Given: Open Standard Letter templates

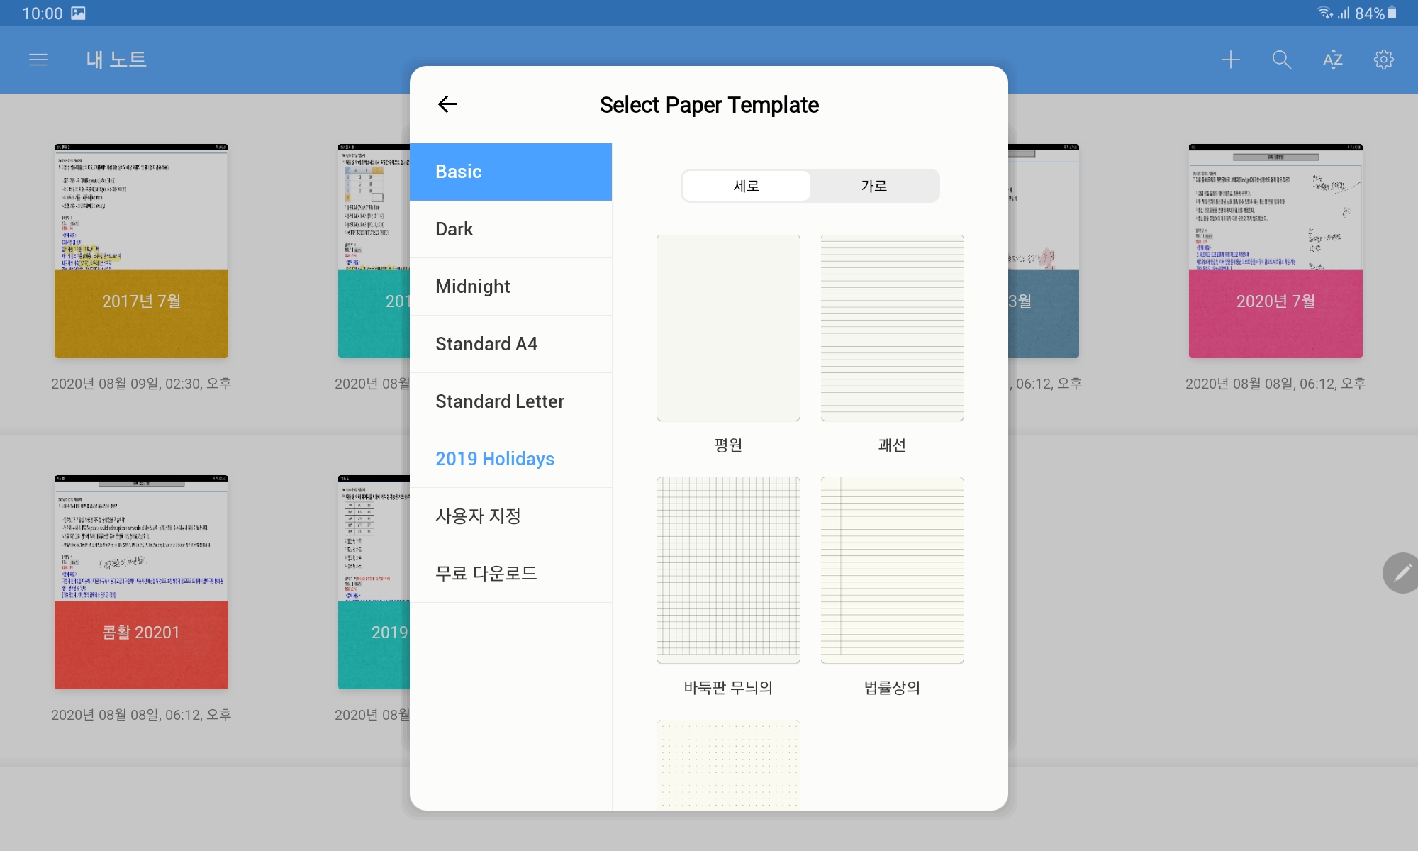Looking at the screenshot, I should point(510,401).
